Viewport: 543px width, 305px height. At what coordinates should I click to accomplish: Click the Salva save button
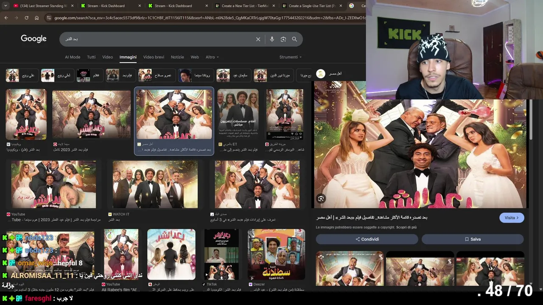pyautogui.click(x=473, y=239)
